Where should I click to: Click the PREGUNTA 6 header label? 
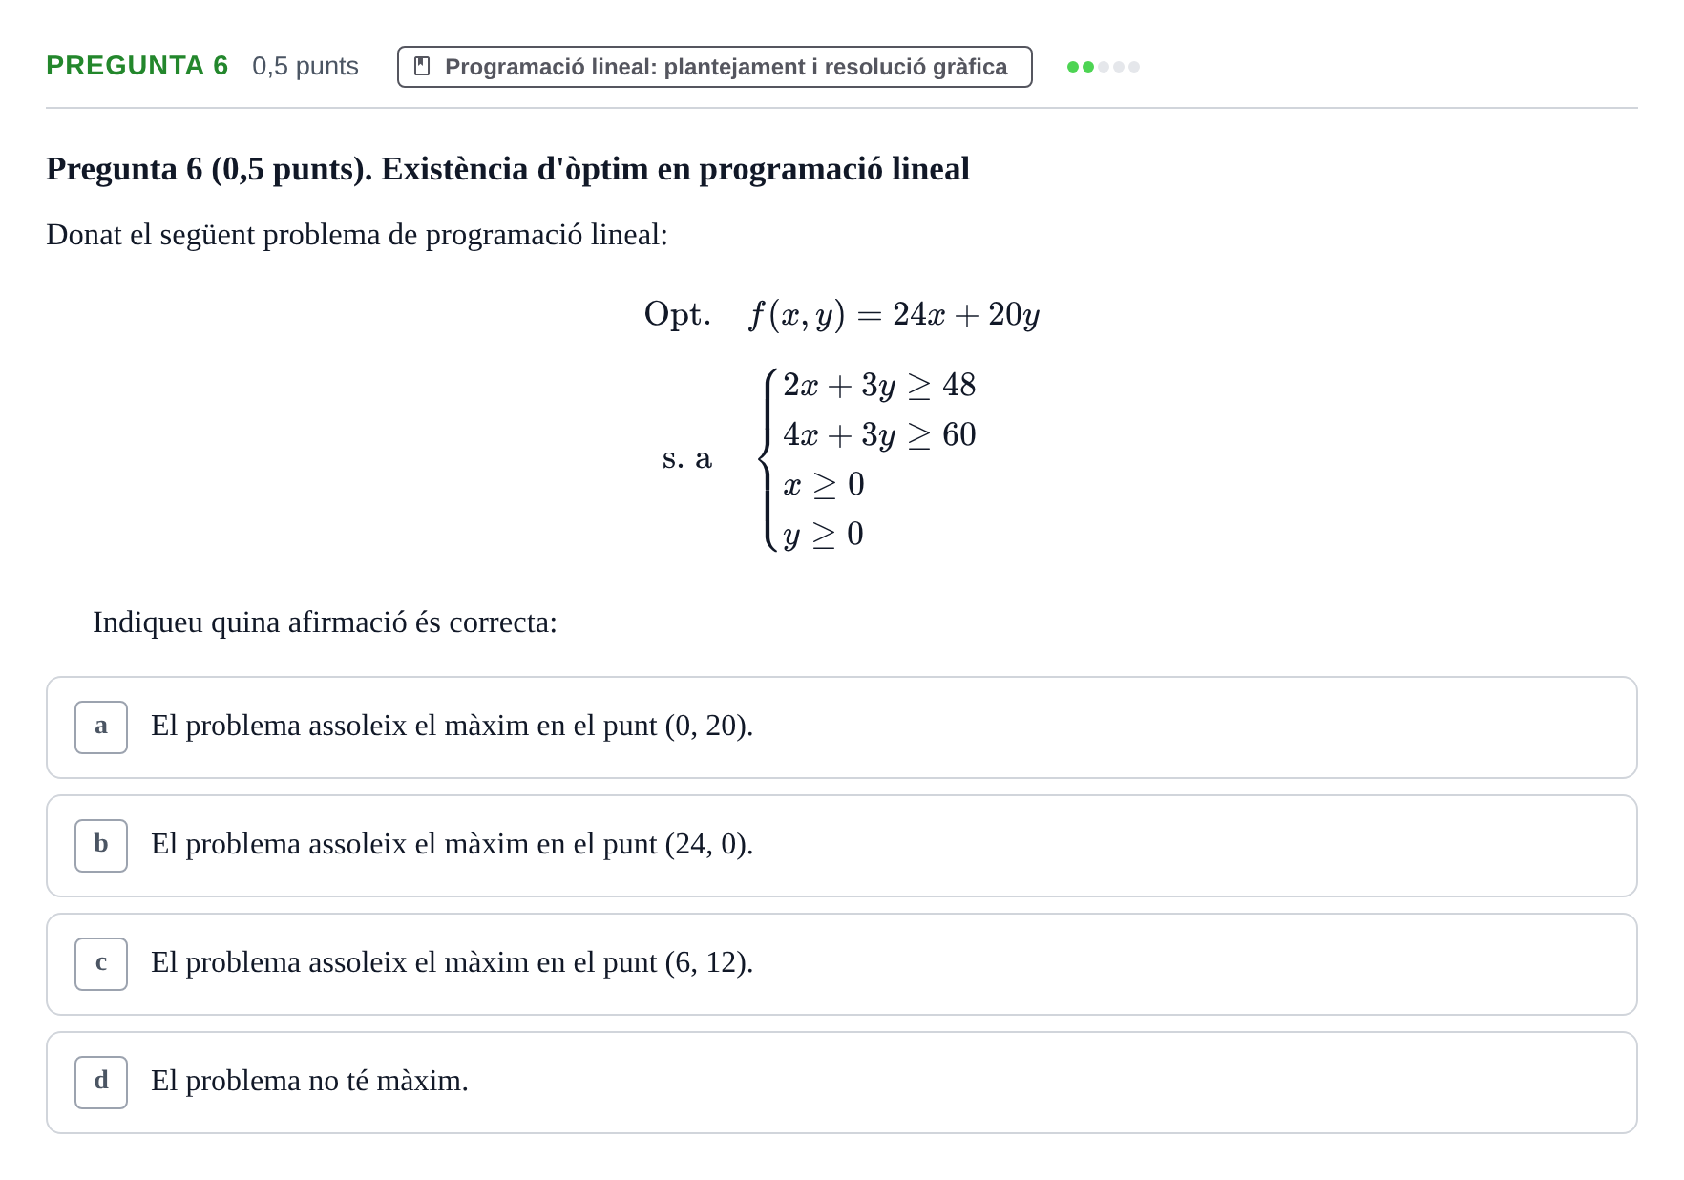coord(137,66)
